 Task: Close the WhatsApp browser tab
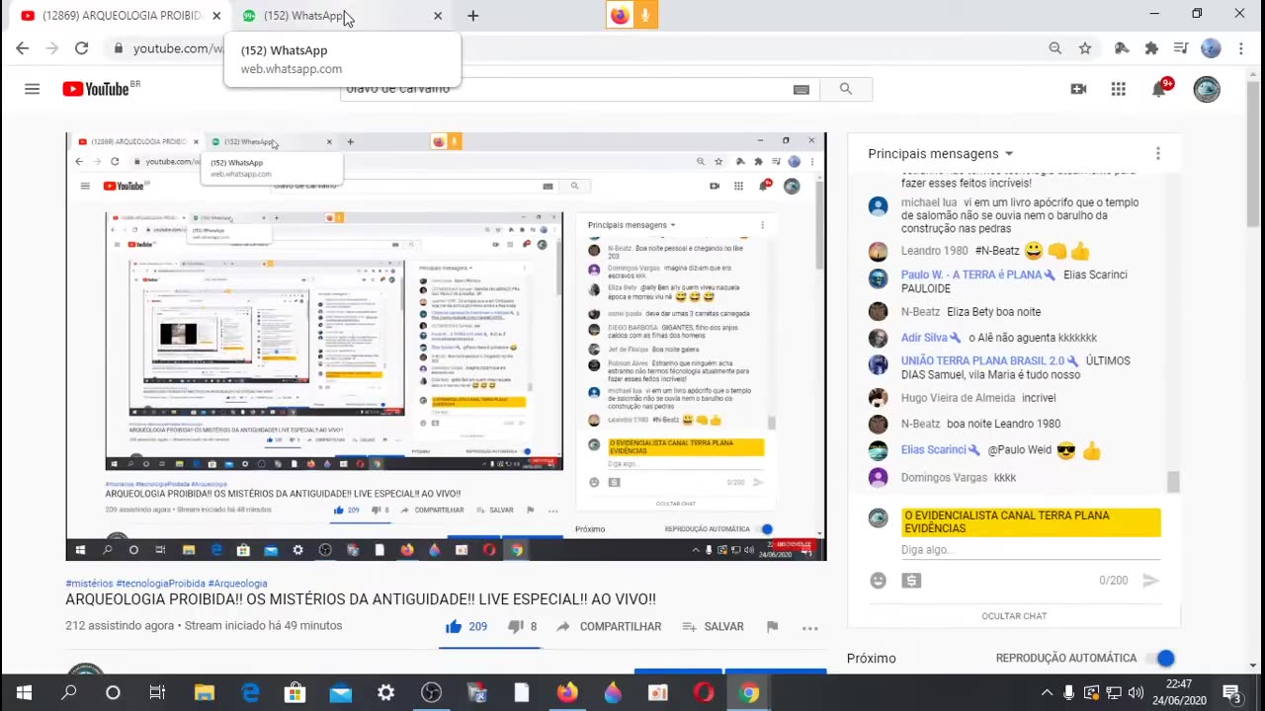click(x=438, y=15)
